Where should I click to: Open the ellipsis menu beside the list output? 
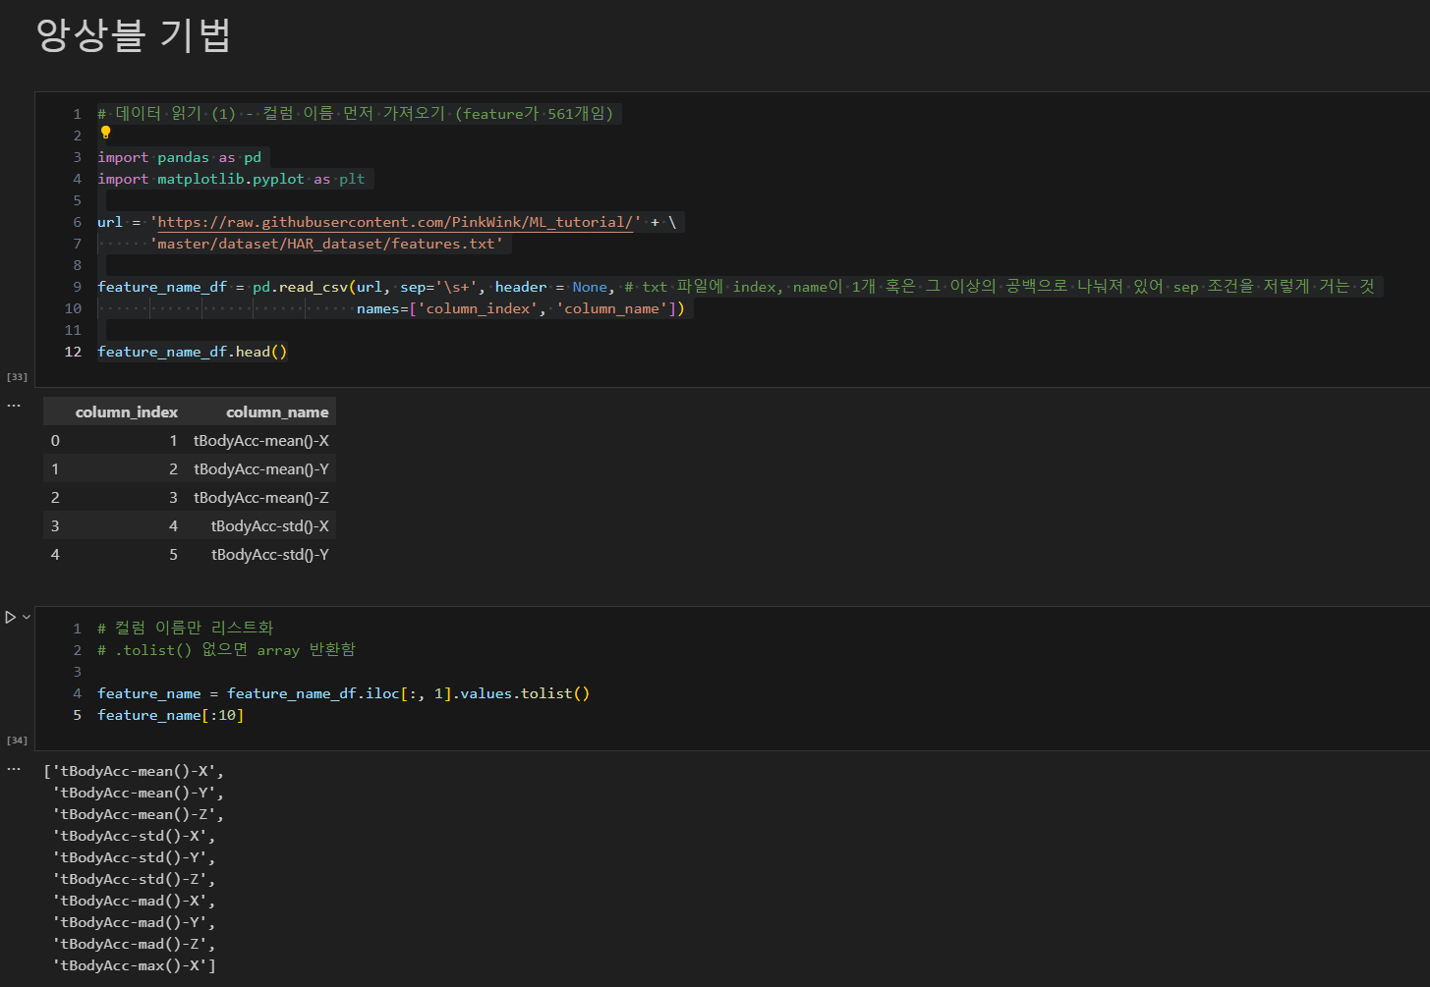[x=14, y=768]
